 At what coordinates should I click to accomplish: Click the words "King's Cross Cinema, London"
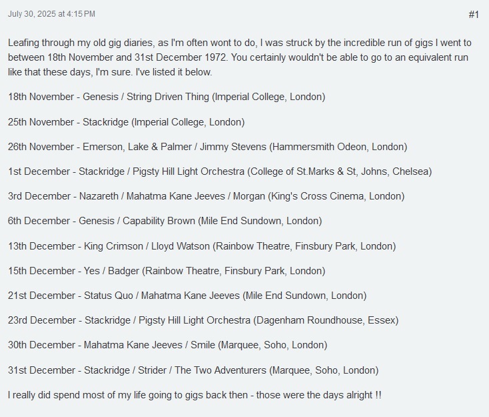point(336,196)
